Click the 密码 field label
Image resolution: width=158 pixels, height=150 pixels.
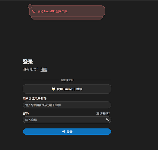click(26, 113)
